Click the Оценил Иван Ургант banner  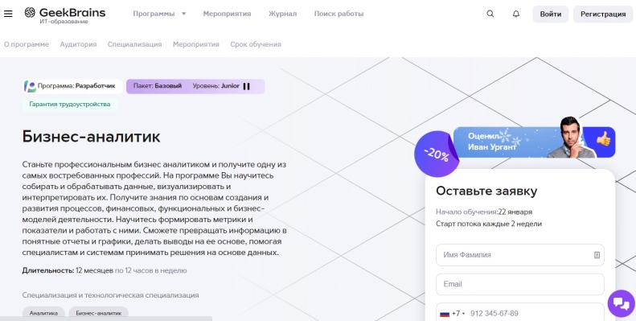(534, 142)
